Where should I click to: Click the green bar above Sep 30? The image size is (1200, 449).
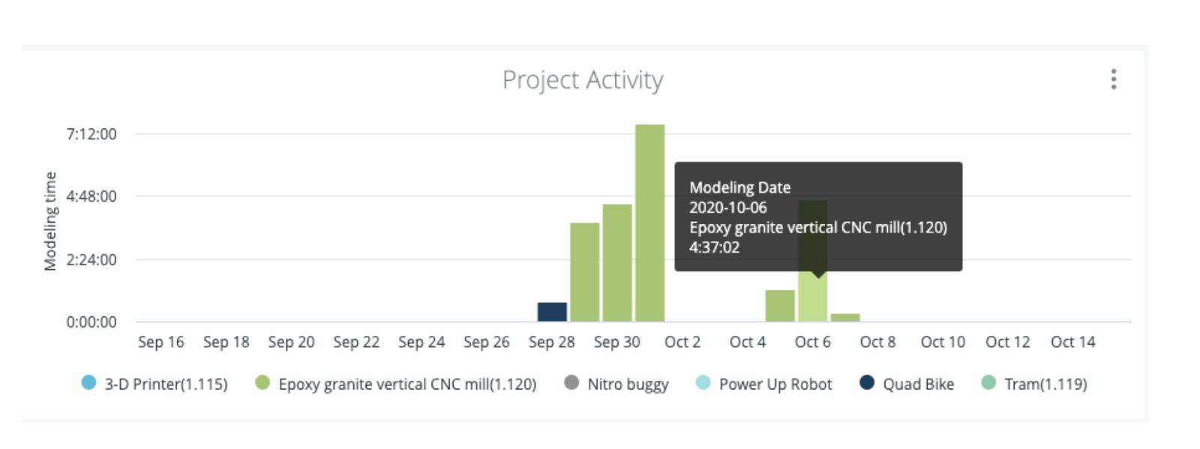pos(617,262)
